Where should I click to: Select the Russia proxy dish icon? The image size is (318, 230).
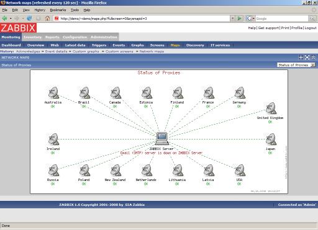coord(53,170)
